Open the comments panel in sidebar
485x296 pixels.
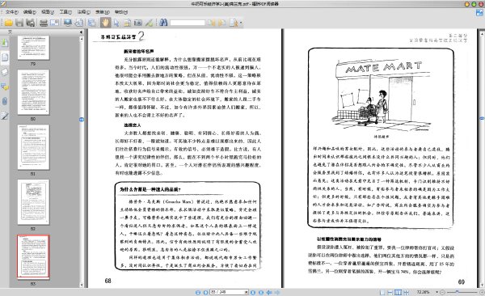[x=4, y=87]
